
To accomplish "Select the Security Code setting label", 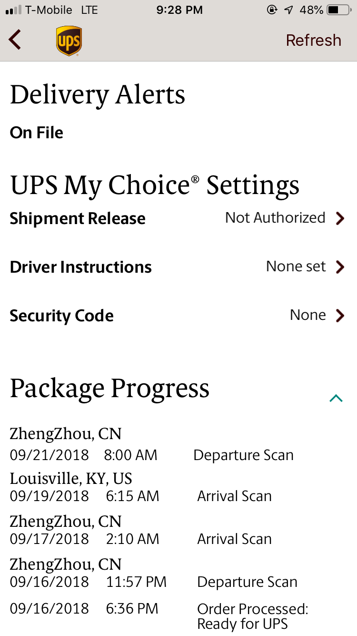I will pyautogui.click(x=62, y=316).
